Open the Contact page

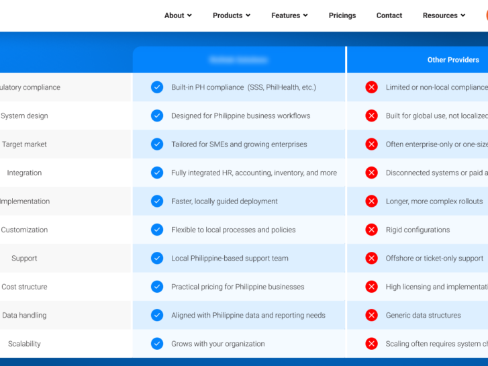[389, 15]
